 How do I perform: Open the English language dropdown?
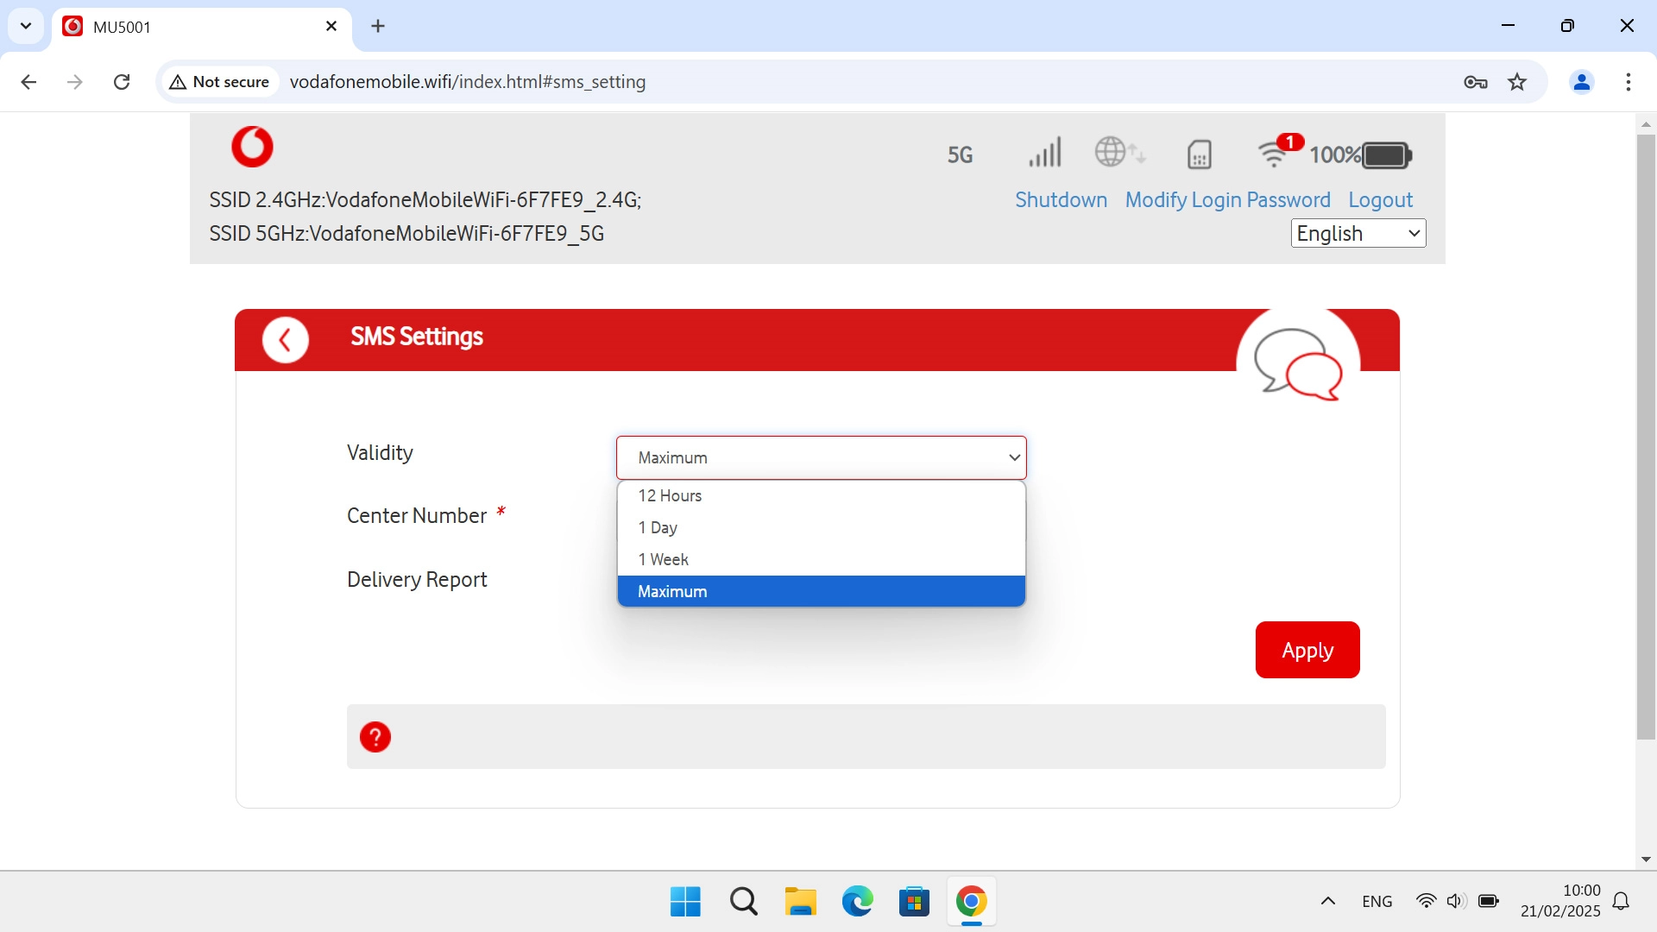click(x=1358, y=233)
